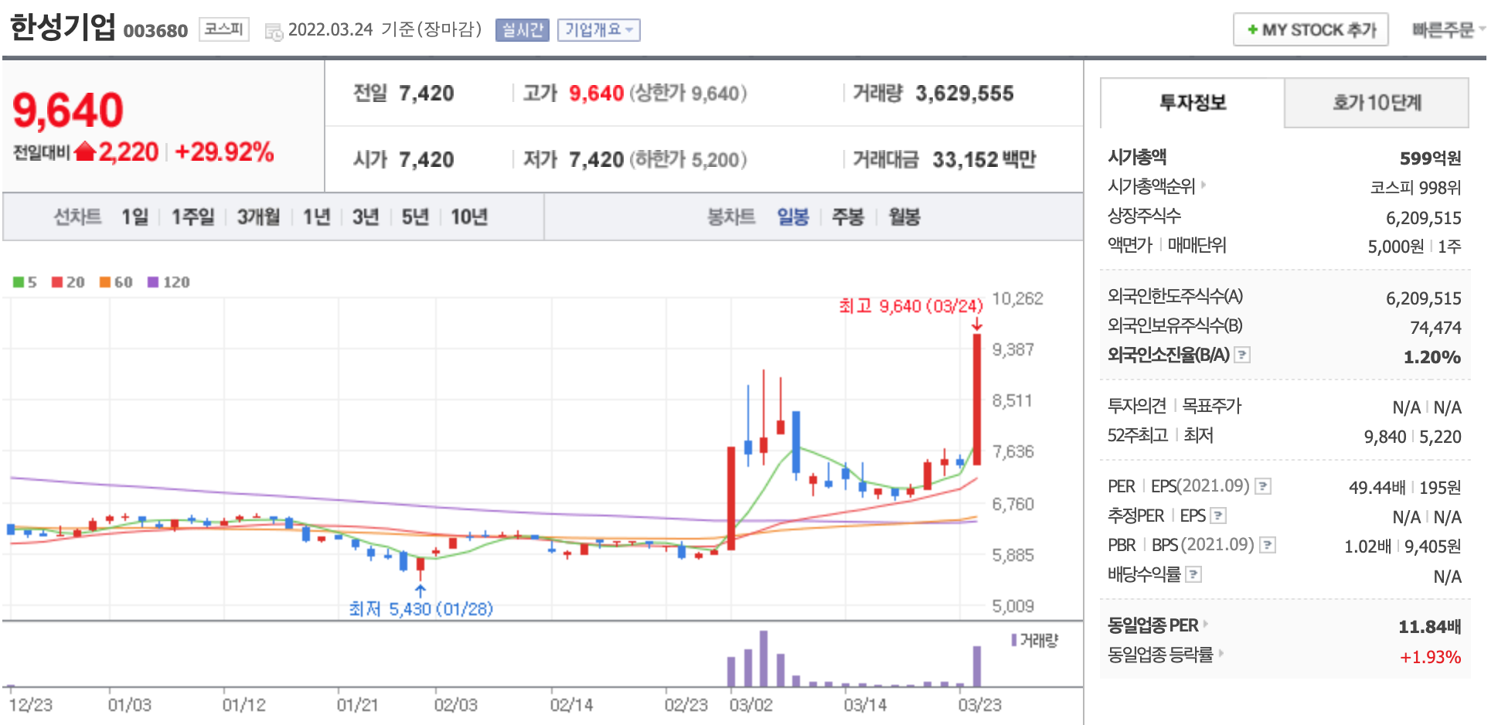Click the red 20-day moving average swatch
The image size is (1498, 725).
(57, 282)
